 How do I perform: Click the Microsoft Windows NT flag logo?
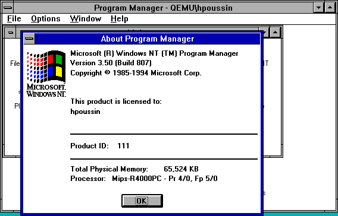[x=46, y=66]
